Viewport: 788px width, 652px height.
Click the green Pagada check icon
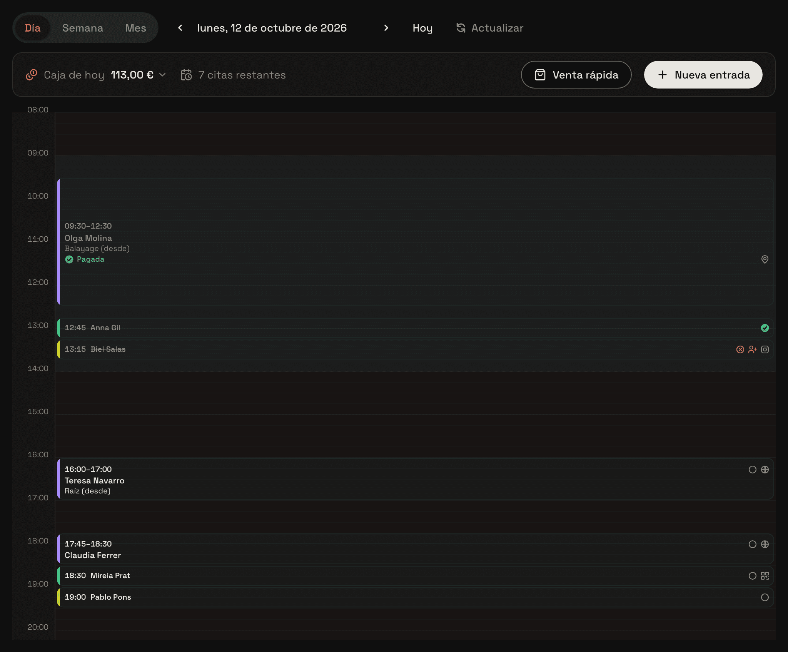click(x=69, y=259)
